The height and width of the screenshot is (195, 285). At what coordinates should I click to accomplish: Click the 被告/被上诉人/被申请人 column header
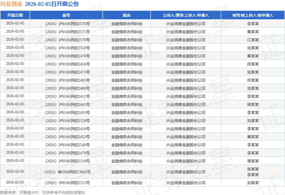pos(253,15)
